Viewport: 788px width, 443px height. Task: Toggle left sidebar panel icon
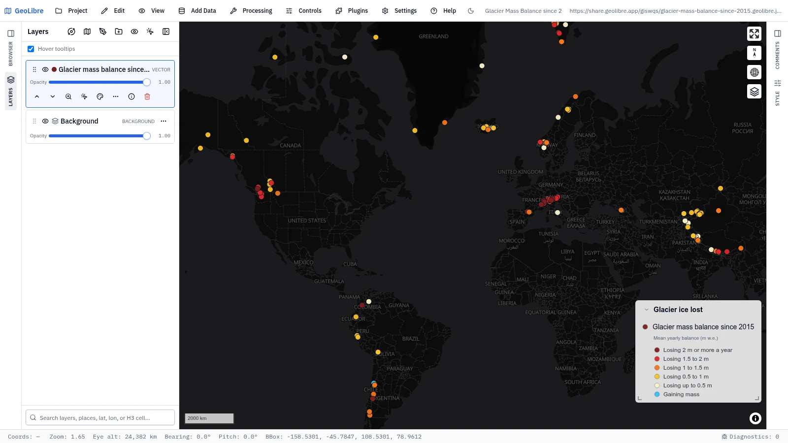(x=11, y=33)
